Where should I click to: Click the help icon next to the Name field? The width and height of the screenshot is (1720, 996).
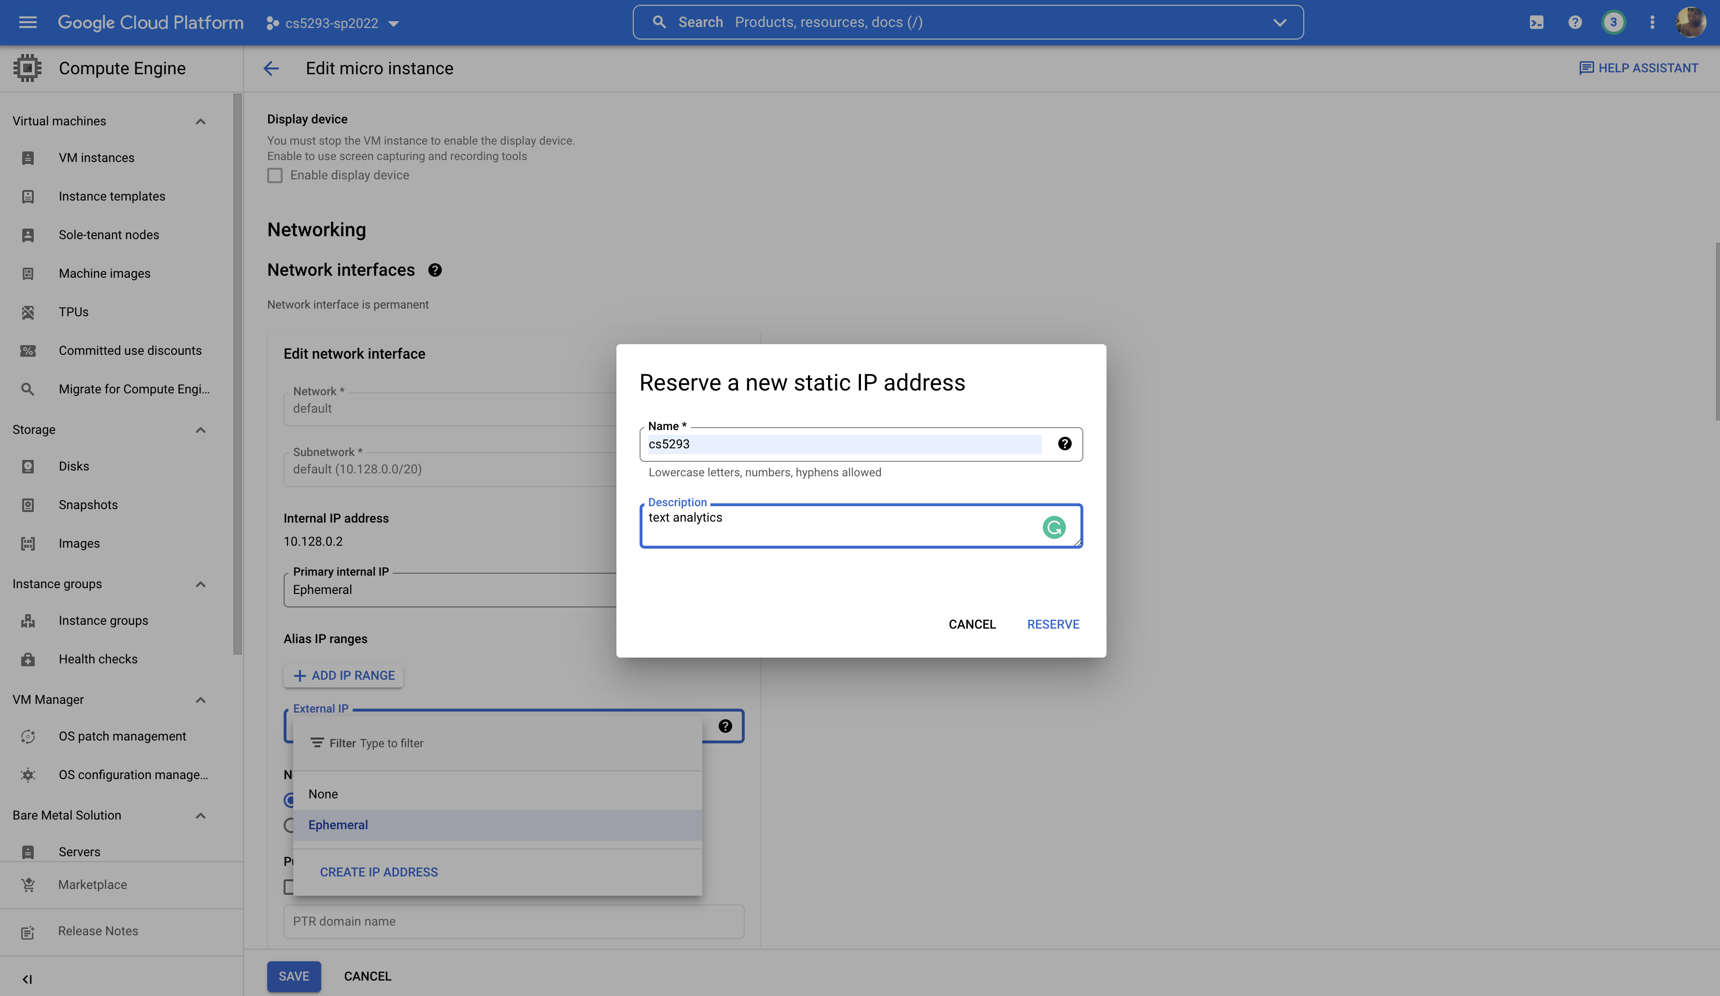pos(1064,444)
